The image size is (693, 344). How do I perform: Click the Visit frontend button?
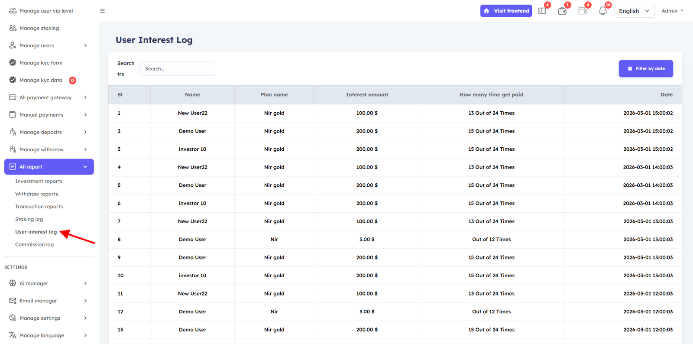point(506,11)
